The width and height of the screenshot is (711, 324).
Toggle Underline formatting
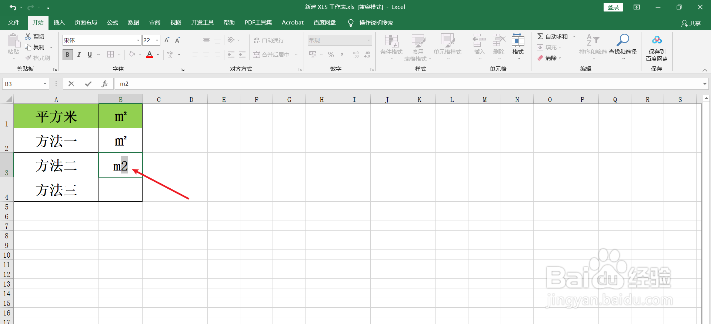pos(90,54)
